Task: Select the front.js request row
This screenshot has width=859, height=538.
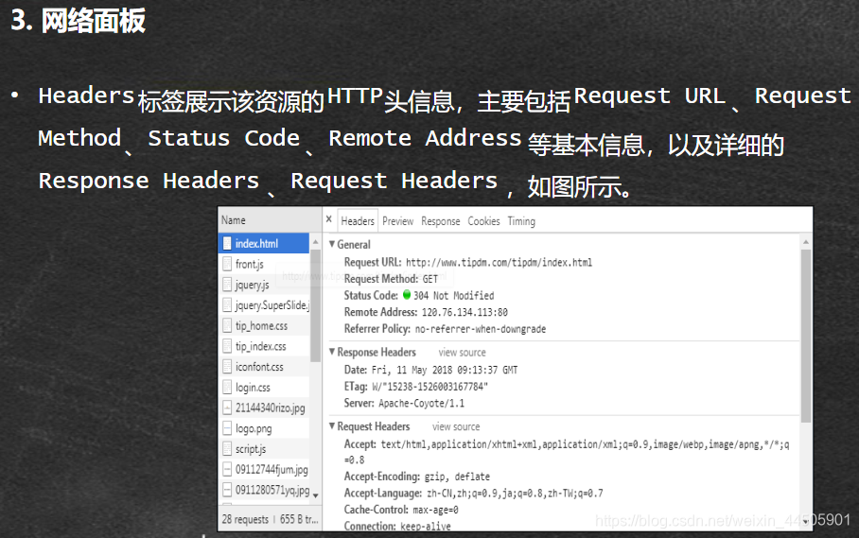Action: tap(264, 264)
